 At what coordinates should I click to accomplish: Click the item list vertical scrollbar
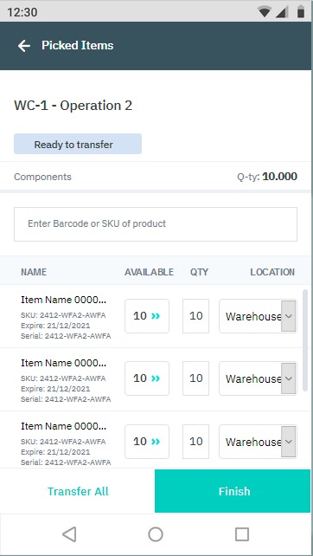305,340
